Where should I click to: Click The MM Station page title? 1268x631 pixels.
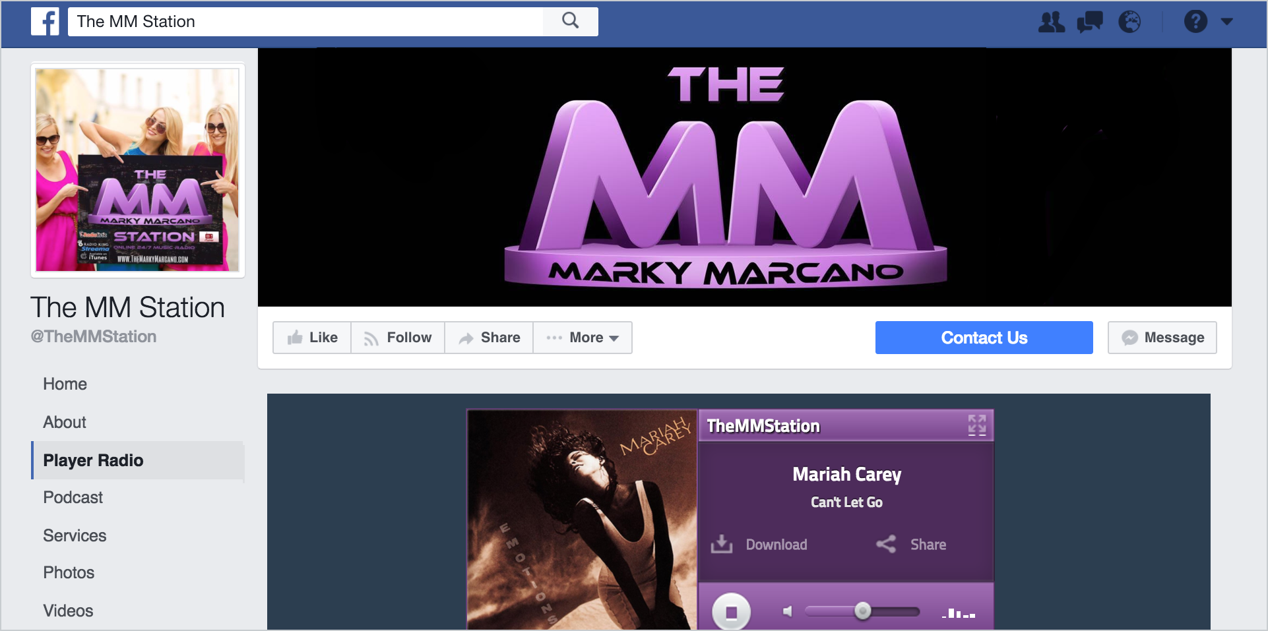pos(128,308)
